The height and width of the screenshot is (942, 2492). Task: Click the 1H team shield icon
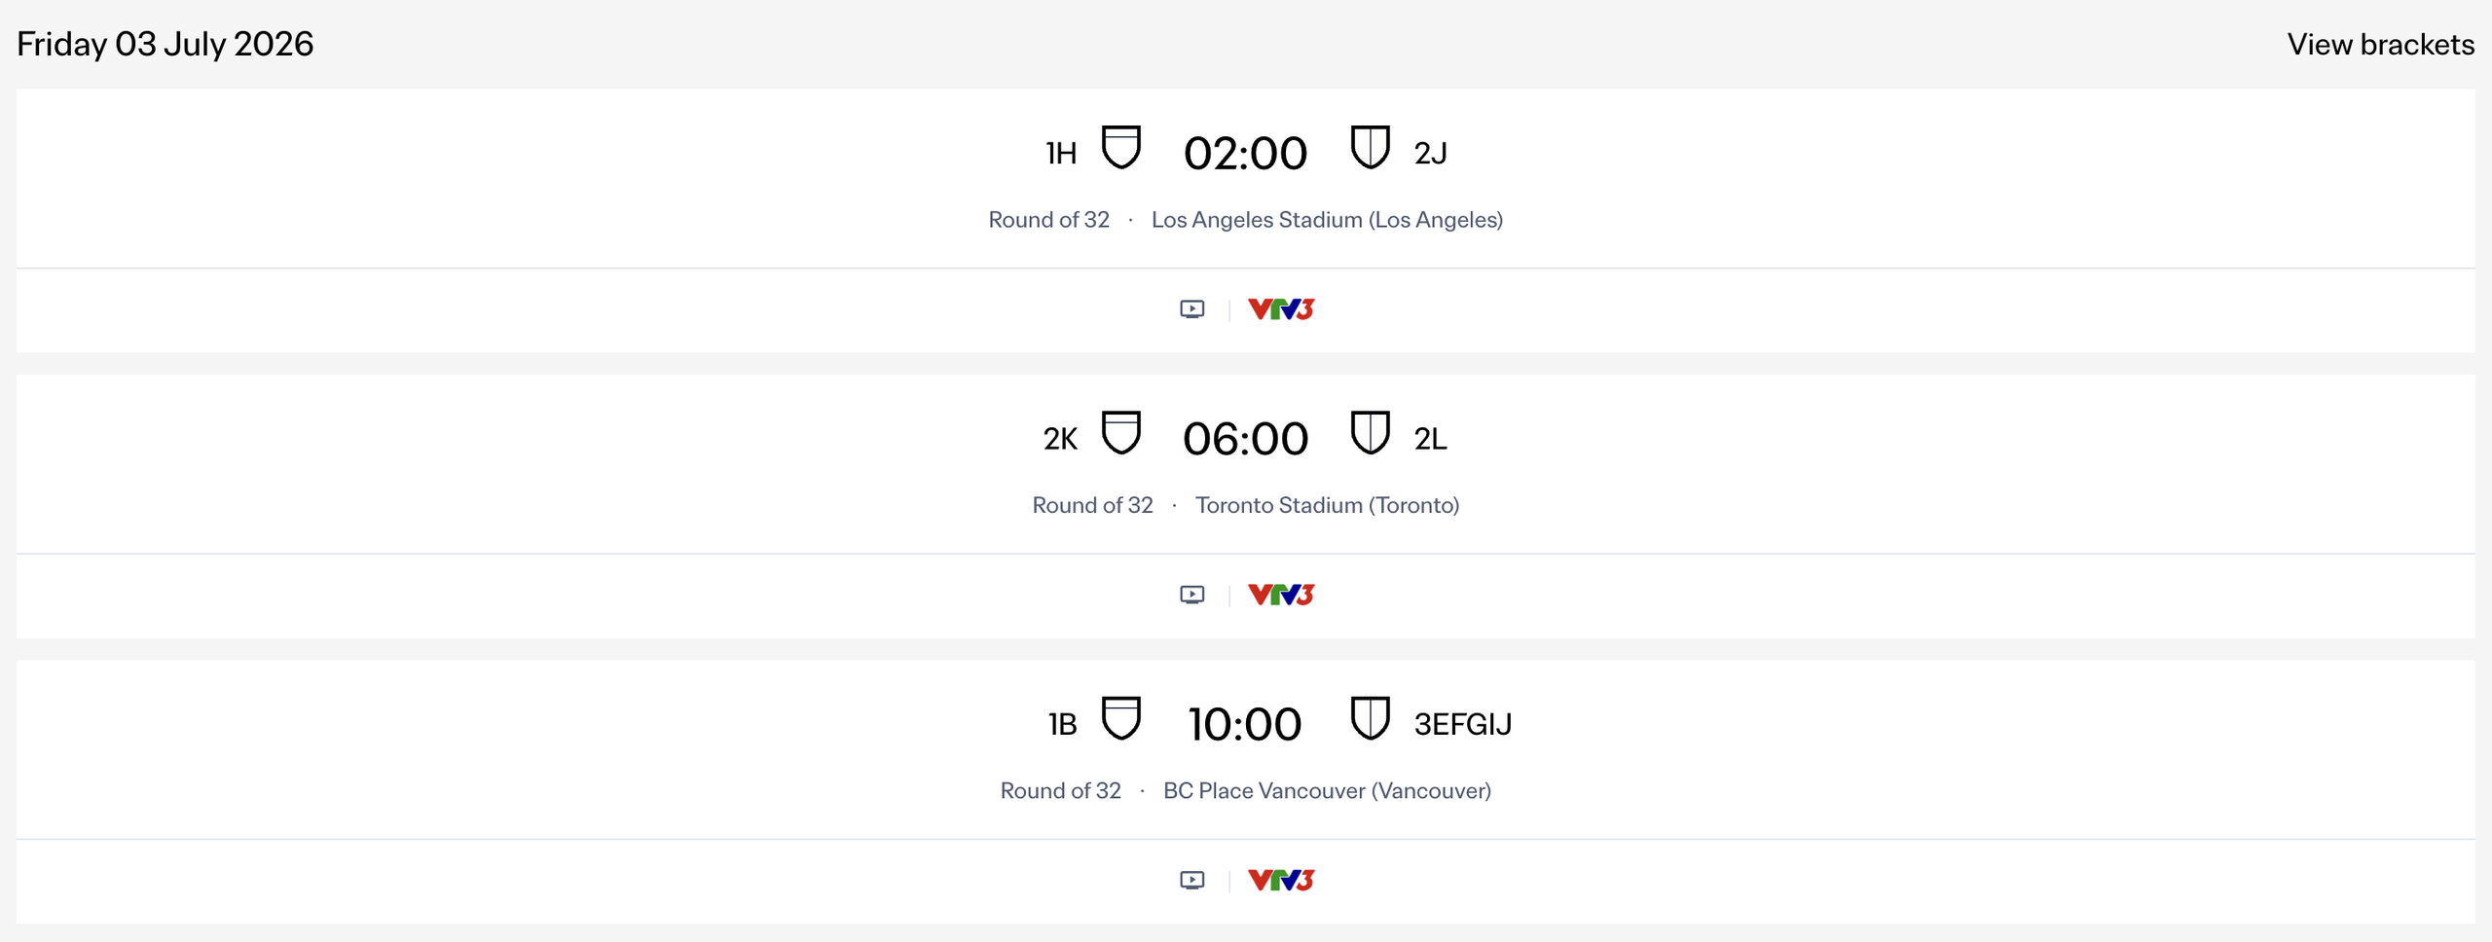point(1121,148)
